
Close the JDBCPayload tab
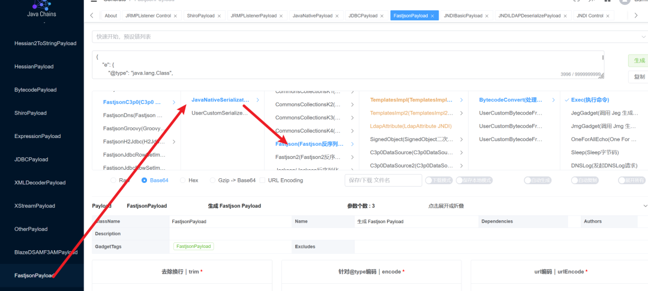pos(382,16)
